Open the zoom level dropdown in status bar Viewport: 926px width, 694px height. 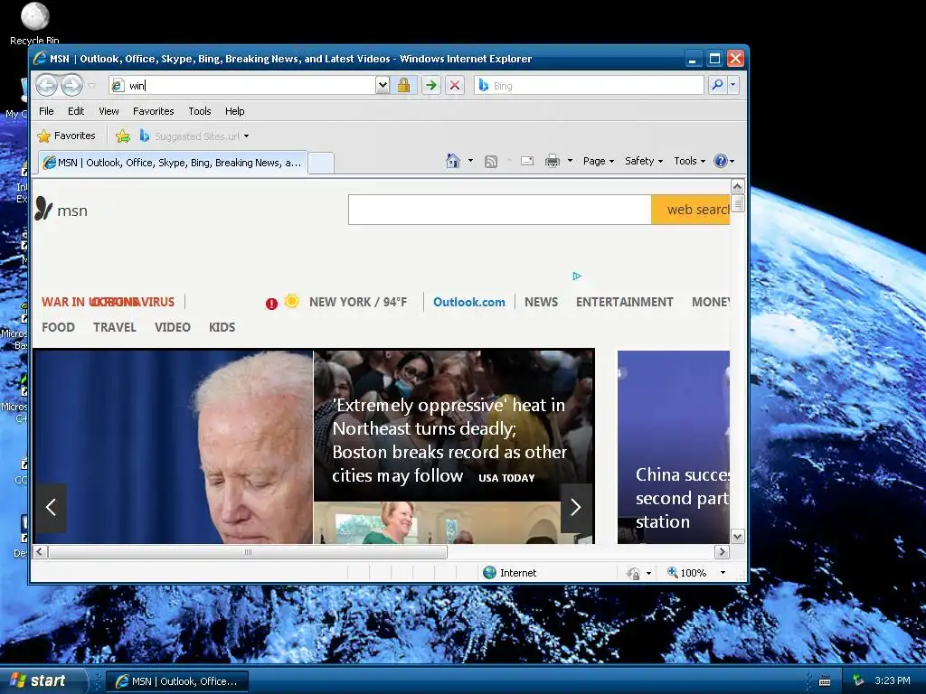[x=723, y=572]
